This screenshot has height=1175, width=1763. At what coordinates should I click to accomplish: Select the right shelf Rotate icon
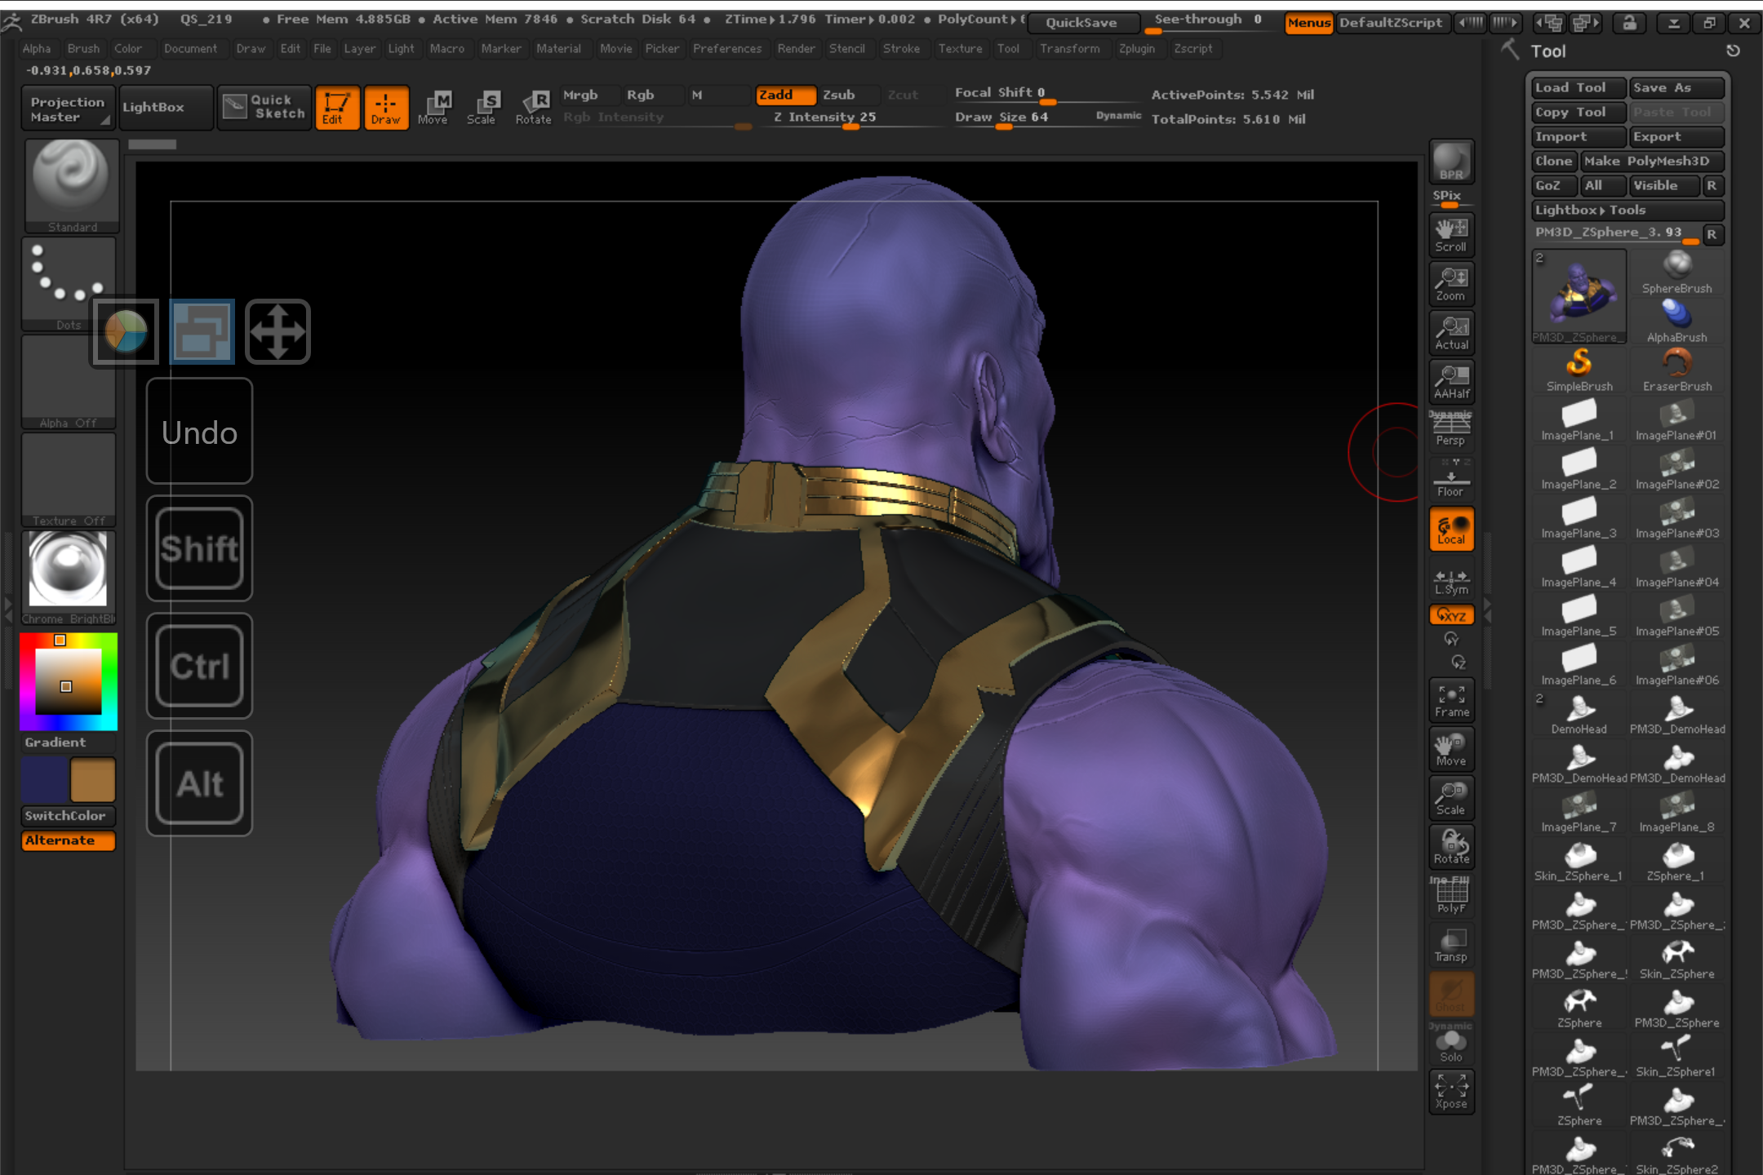[1451, 847]
